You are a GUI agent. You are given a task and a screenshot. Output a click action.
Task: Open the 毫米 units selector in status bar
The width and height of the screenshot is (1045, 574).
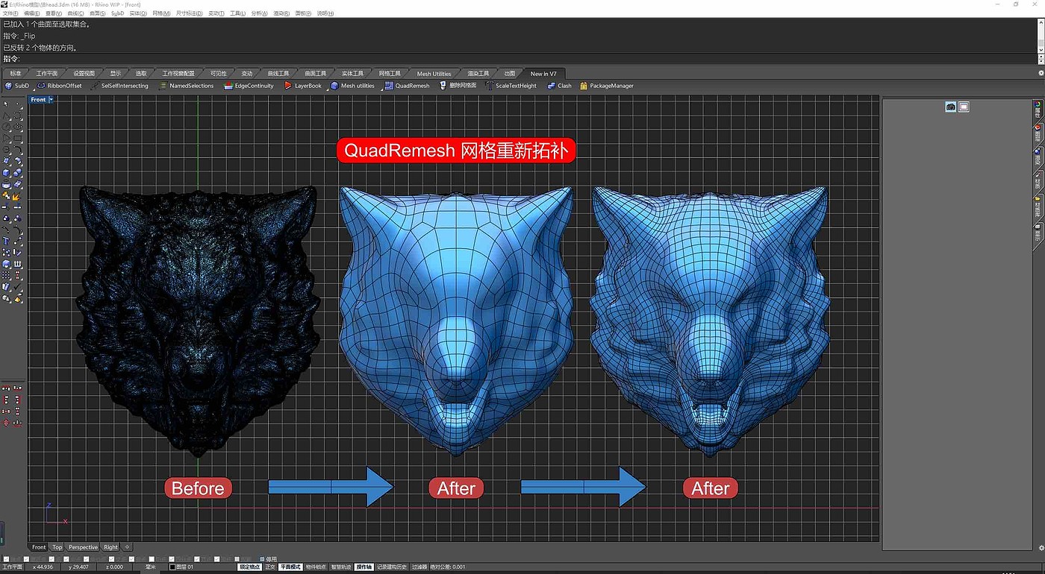pos(151,567)
